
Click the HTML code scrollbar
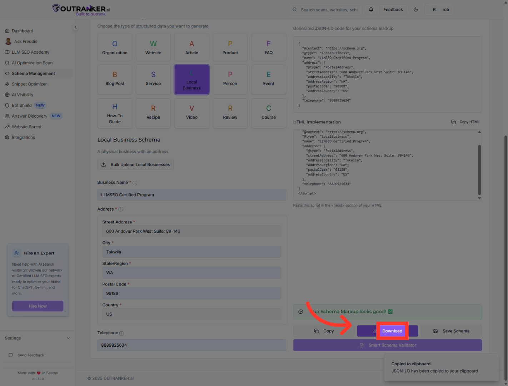tap(479, 169)
